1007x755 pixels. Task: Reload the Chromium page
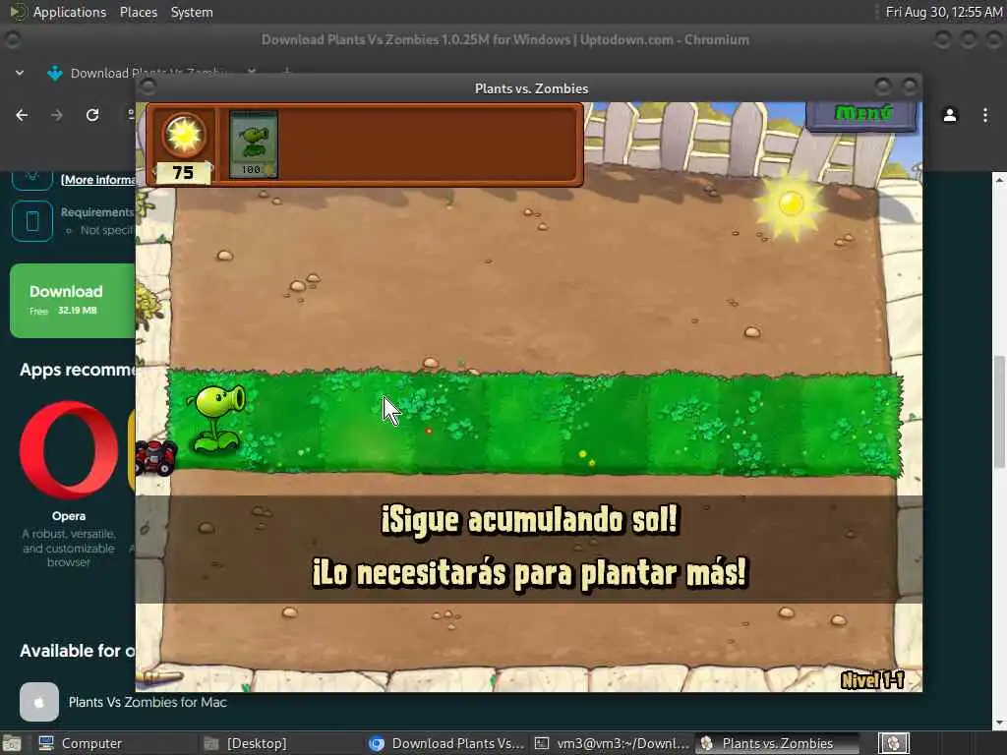coord(92,115)
